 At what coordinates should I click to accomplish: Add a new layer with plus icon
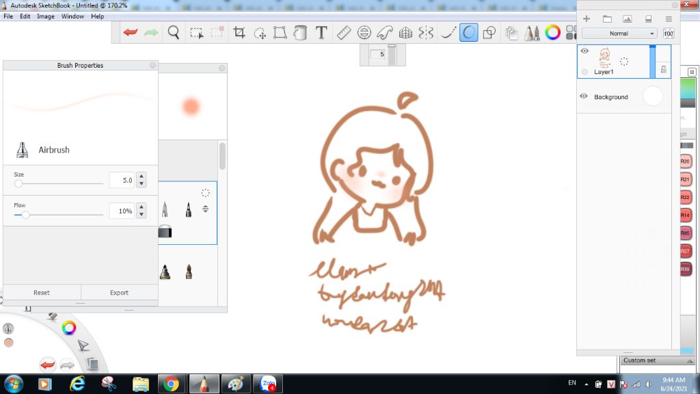587,18
